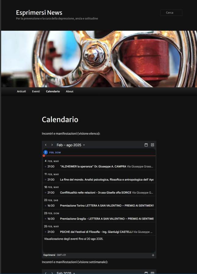197x274 pixels.
Task: Open the Articoli menu item
Action: pyautogui.click(x=21, y=91)
